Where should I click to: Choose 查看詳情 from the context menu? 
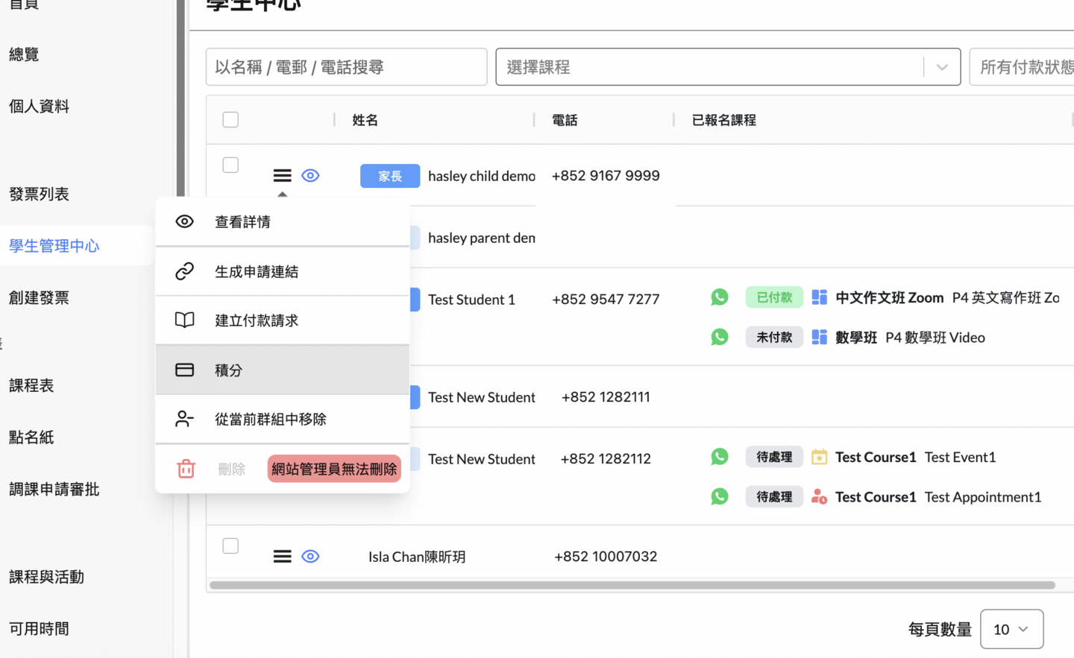[x=242, y=222]
